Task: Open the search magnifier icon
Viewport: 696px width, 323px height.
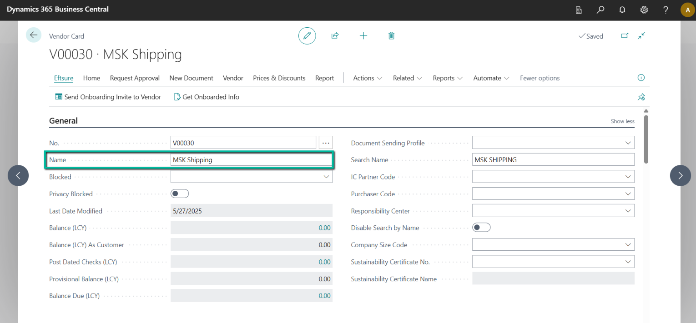Action: 600,10
